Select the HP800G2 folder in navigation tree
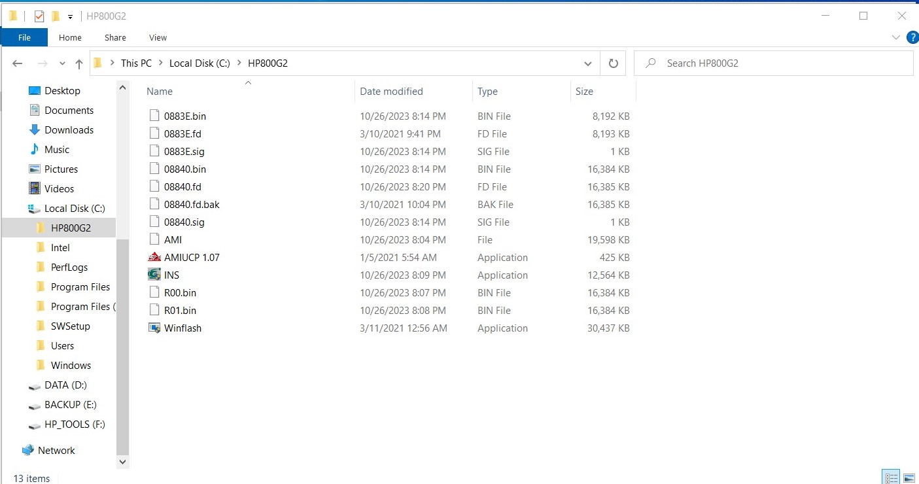The image size is (919, 484). [71, 228]
